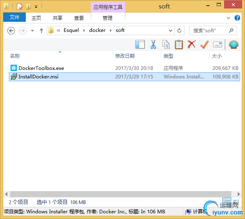Screen dimensions: 245x219
Task: Open the address bar history dropdown
Action: tap(170, 30)
